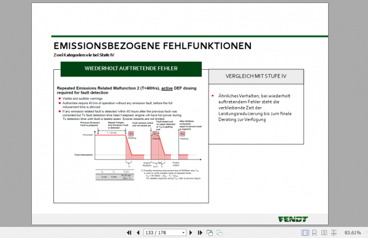Select facing pages view mode

pyautogui.click(x=324, y=232)
